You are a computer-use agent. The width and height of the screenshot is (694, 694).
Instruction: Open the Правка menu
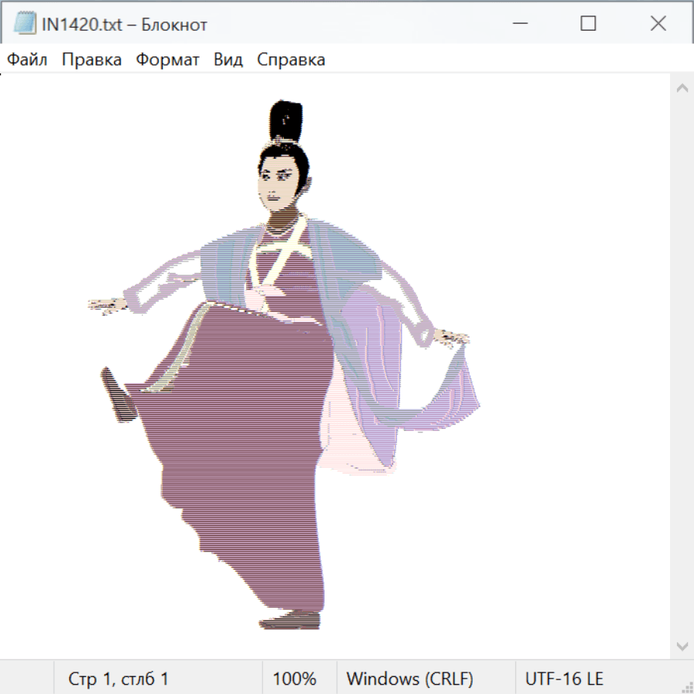[x=92, y=59]
